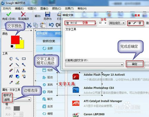This screenshot has width=149, height=117.
Task: Select the Eyedropper color picker tool
Action: click(11, 82)
